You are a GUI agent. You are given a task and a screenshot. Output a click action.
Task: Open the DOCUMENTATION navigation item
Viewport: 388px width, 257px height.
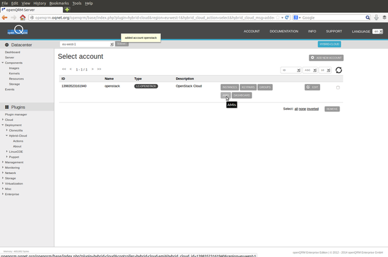(x=284, y=31)
